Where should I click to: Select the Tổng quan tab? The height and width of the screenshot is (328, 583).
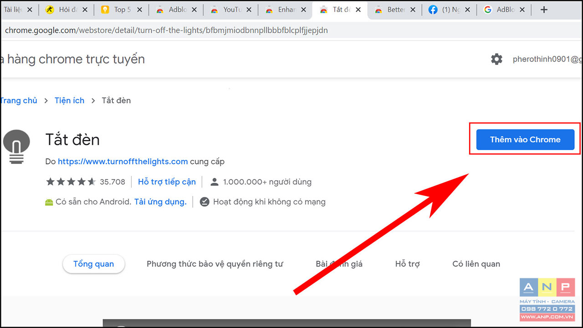[x=93, y=264]
